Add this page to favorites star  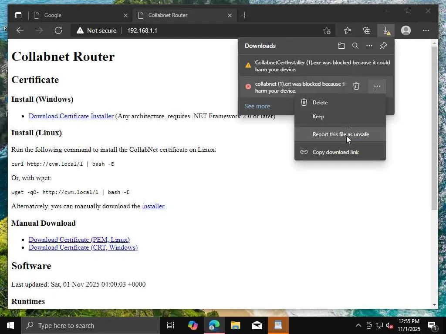point(327,30)
